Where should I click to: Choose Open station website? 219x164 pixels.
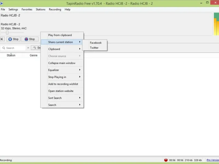62,91
